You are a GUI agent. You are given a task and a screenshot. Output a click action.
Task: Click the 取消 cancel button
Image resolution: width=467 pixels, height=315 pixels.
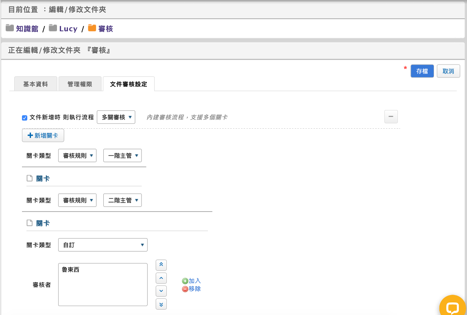(448, 71)
